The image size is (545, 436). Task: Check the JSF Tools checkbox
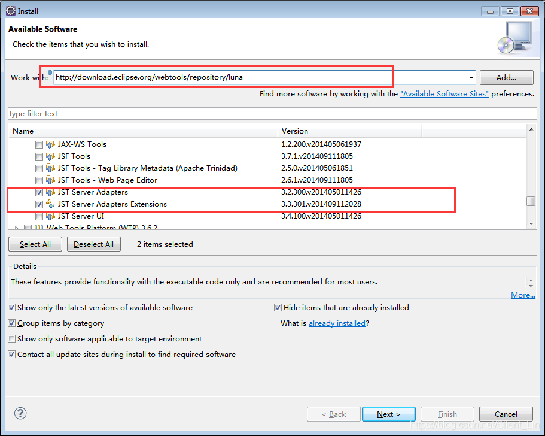pyautogui.click(x=39, y=156)
